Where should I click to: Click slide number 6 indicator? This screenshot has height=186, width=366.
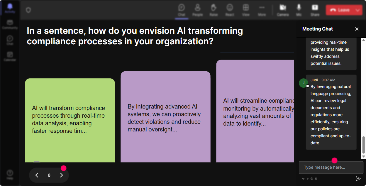49,175
